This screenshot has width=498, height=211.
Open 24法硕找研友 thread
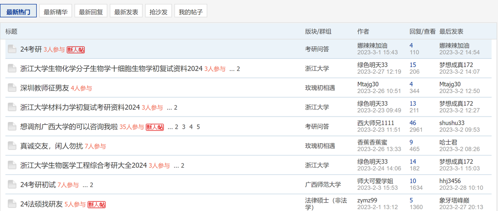click(x=42, y=205)
